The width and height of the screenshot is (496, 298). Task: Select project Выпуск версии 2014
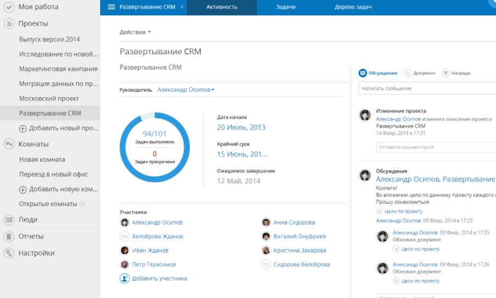point(49,40)
